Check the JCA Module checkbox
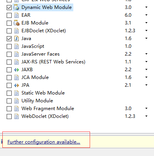 pos(9,77)
